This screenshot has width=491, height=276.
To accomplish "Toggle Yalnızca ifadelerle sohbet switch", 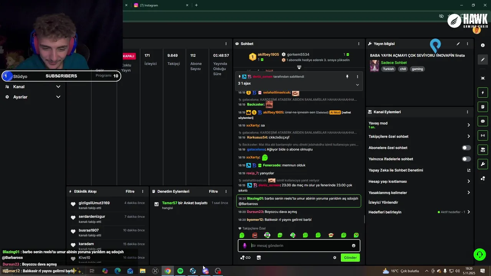I will pos(466,159).
